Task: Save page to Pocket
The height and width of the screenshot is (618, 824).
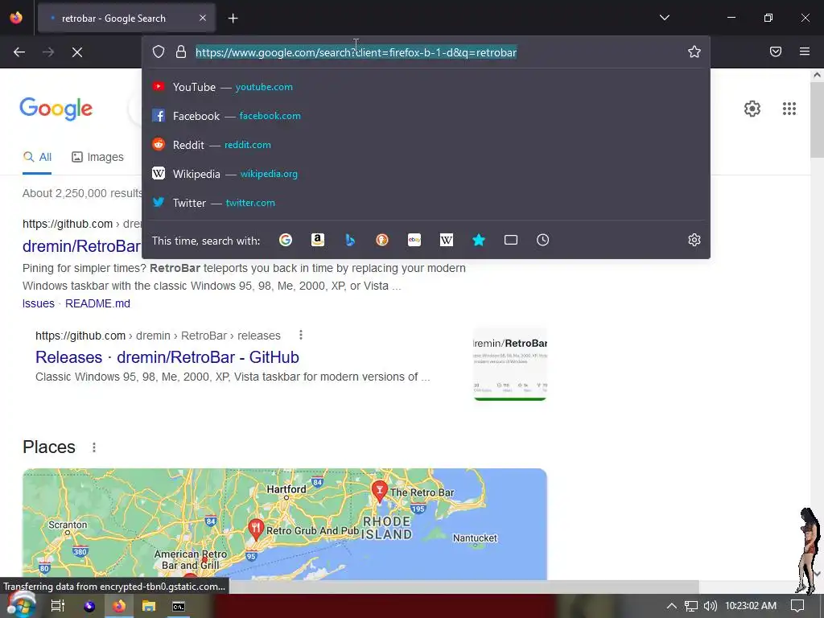Action: (776, 51)
